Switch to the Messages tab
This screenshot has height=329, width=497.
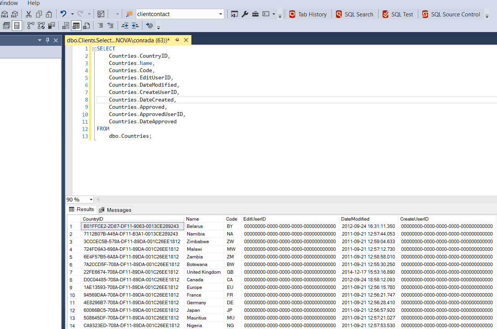[115, 210]
